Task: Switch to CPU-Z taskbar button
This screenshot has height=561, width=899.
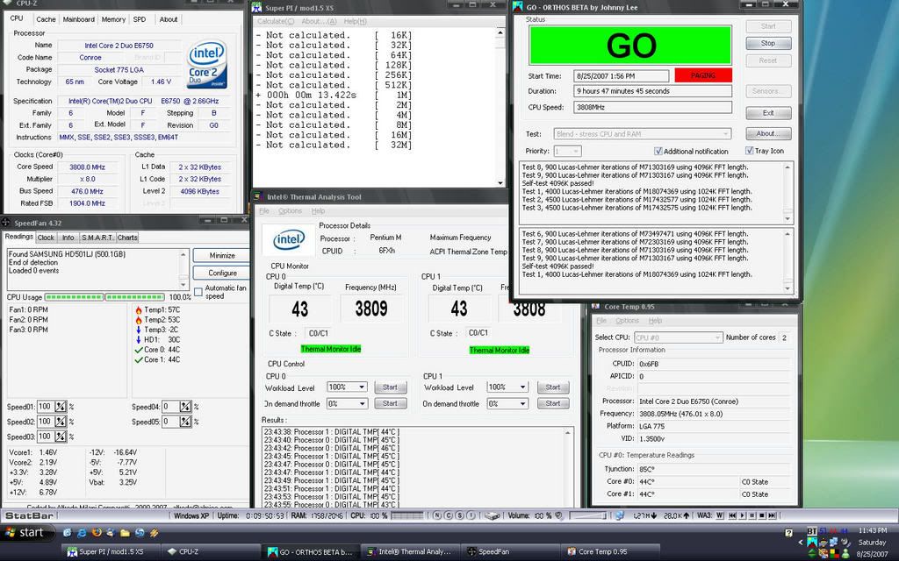Action: tap(210, 552)
